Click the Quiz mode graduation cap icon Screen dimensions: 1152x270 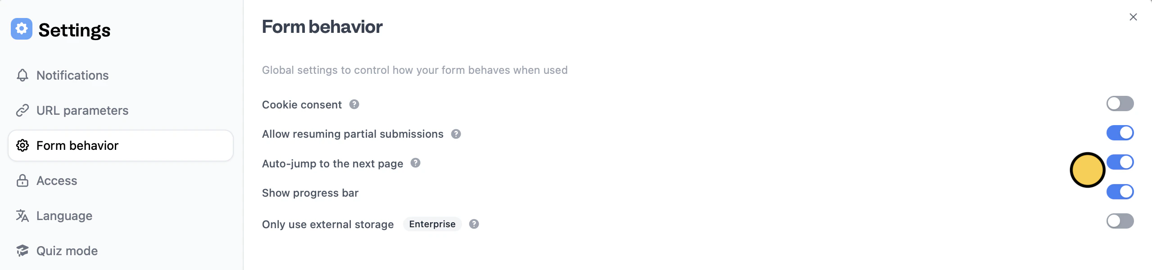pyautogui.click(x=22, y=251)
